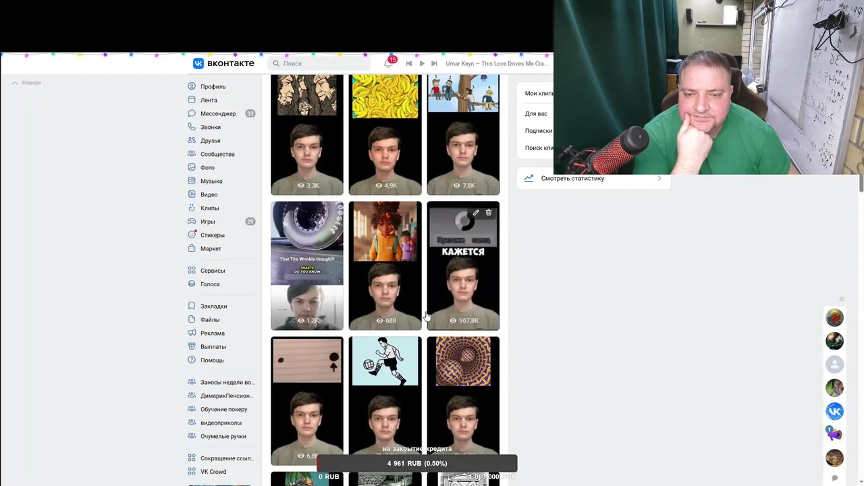Open community Очумелые ручки
864x486 pixels.
[x=223, y=436]
